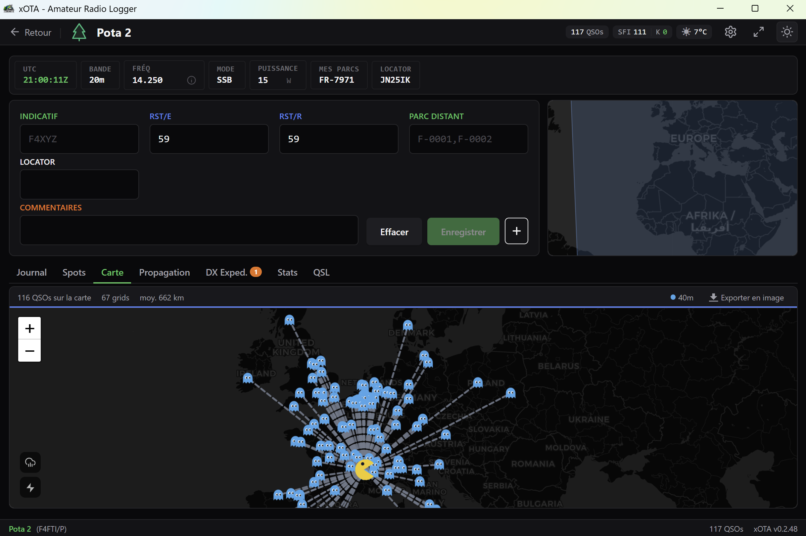Click the RST/E input field
Viewport: 806px width, 536px height.
coord(209,139)
